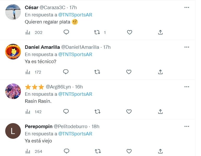Reply to "Ya es técnico?" tweet
This screenshot has height=156, width=201.
[66, 72]
